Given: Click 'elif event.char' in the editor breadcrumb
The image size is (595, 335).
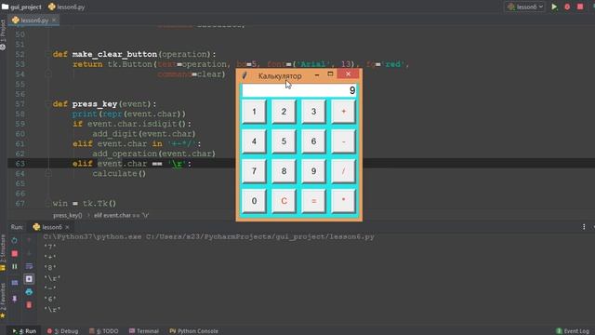Looking at the screenshot, I should point(122,215).
